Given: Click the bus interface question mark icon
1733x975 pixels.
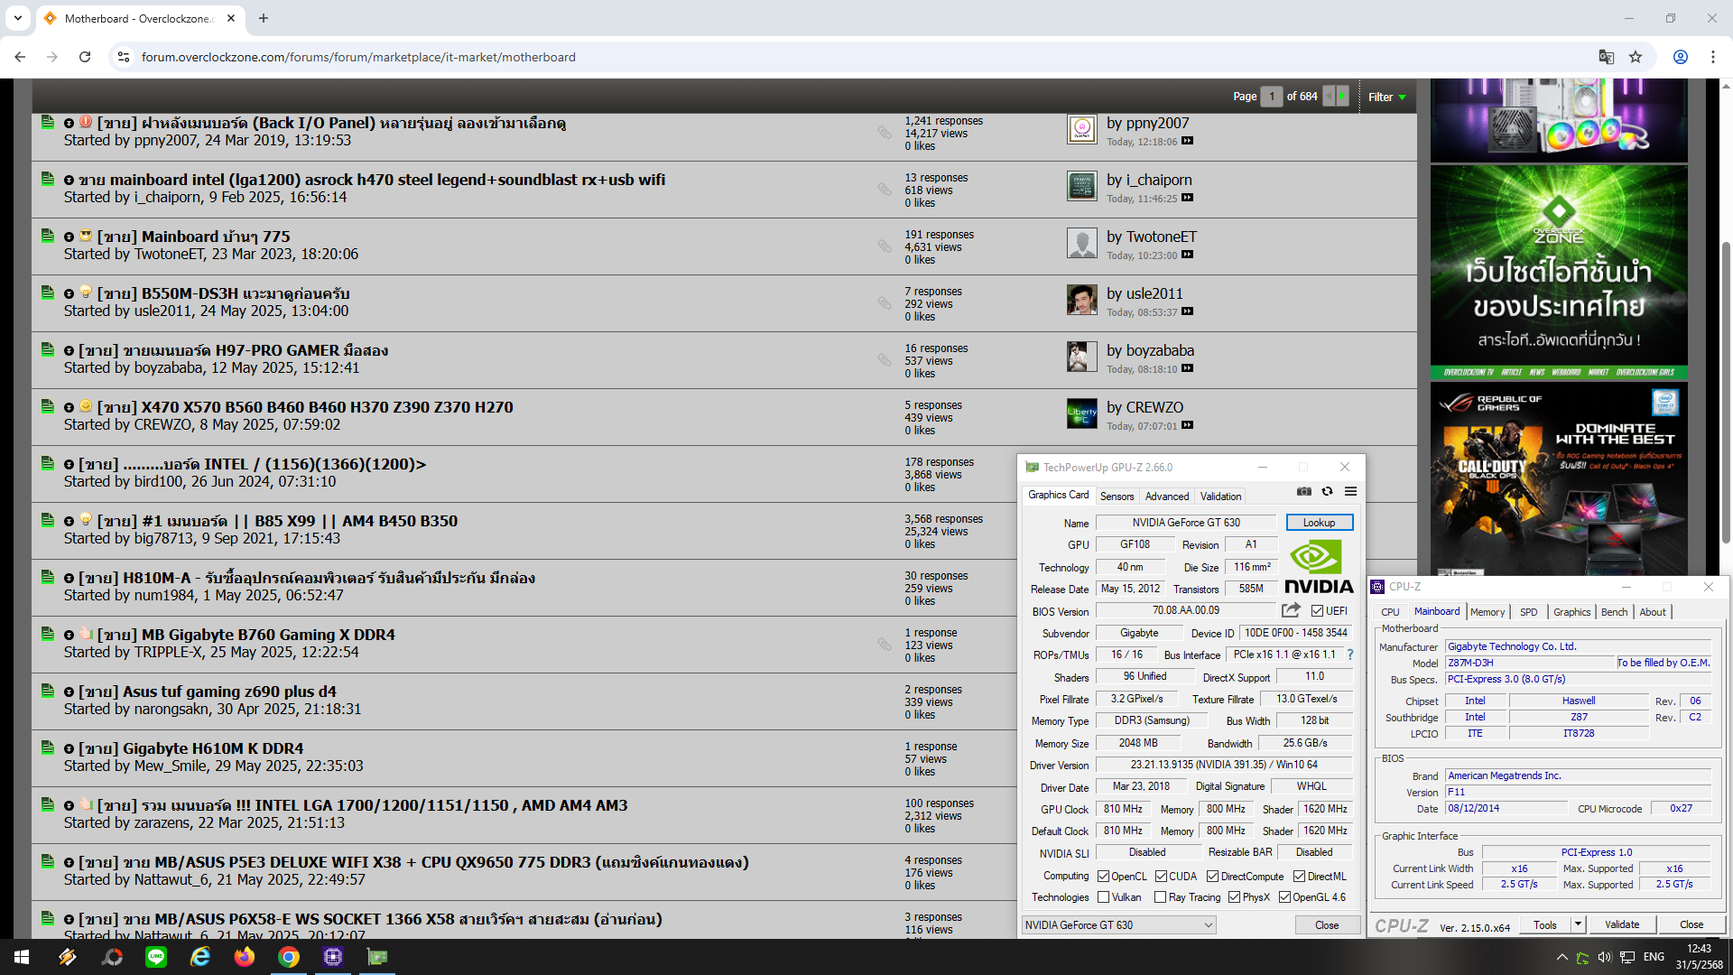Looking at the screenshot, I should point(1350,655).
